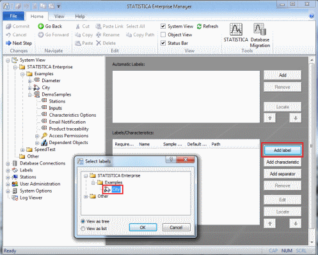318x255 pixels.
Task: Click the Rename icon
Action: [99, 34]
